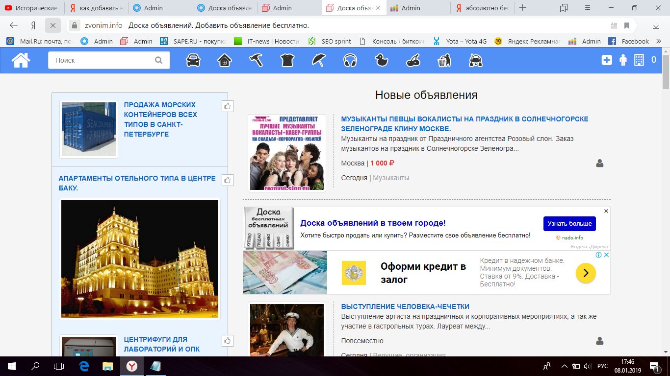Open Facebook bookmark

click(629, 41)
